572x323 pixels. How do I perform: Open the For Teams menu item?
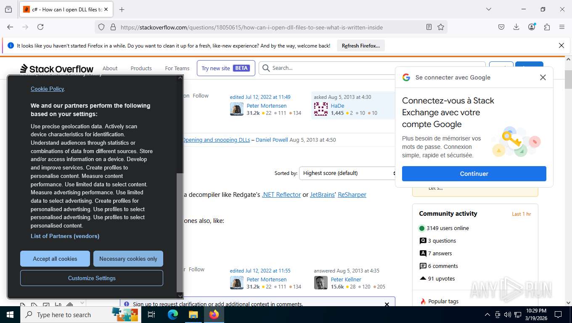pyautogui.click(x=177, y=68)
